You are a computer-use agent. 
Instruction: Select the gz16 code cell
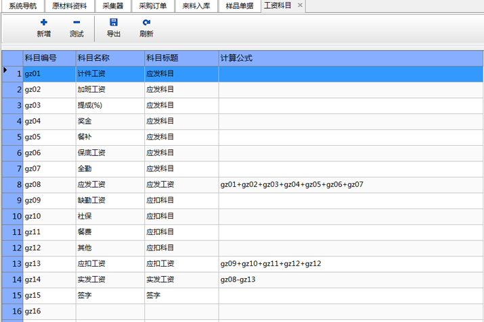pyautogui.click(x=49, y=311)
